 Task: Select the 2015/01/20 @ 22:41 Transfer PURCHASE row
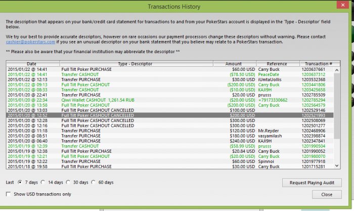(x=170, y=95)
